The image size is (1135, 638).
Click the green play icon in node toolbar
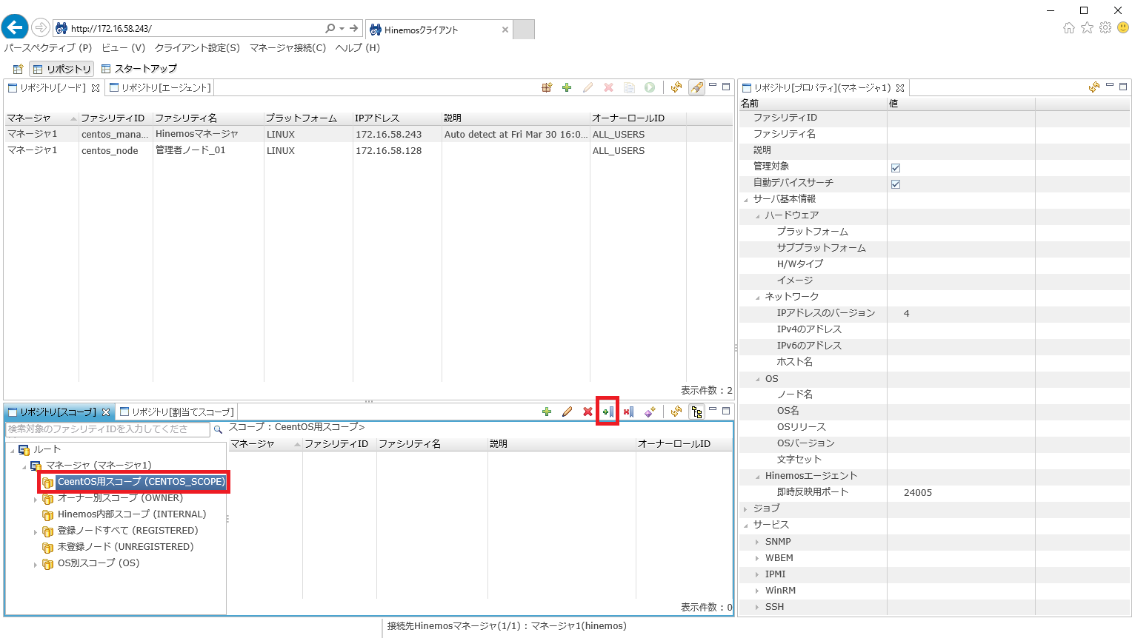point(650,87)
